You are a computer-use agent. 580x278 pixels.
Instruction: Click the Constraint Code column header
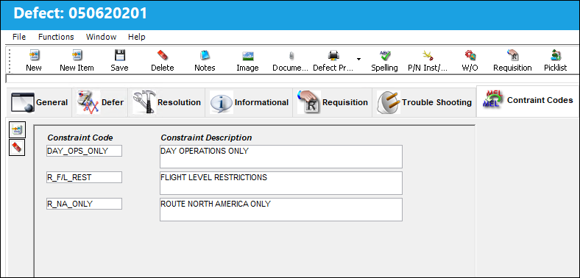pyautogui.click(x=80, y=138)
